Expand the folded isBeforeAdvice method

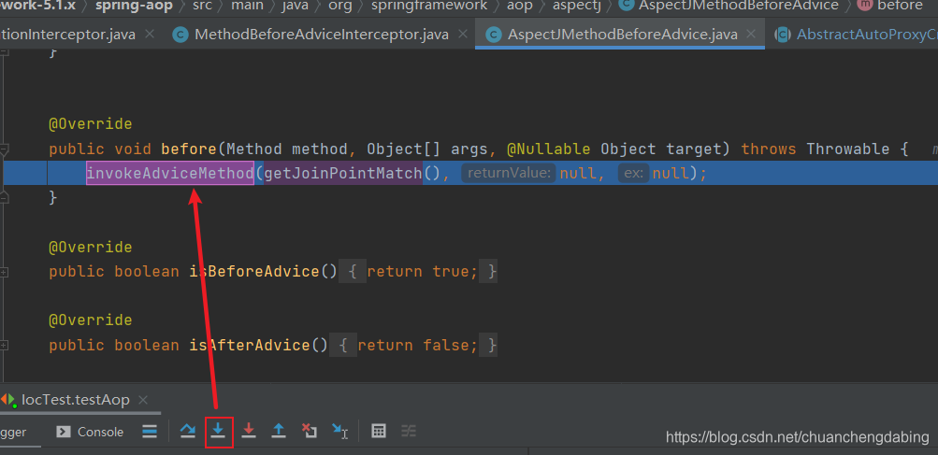(x=4, y=272)
